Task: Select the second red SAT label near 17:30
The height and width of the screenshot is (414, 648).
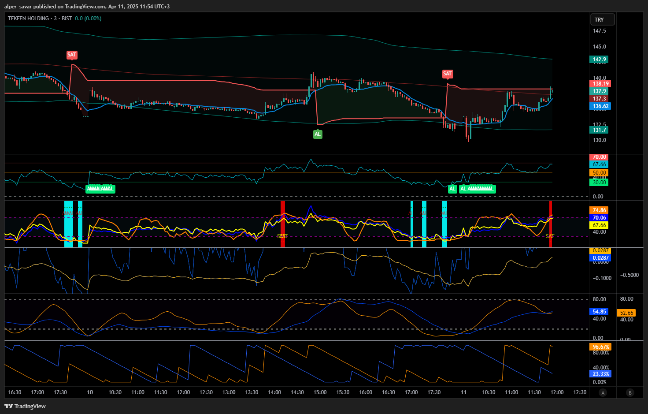Action: [x=447, y=74]
